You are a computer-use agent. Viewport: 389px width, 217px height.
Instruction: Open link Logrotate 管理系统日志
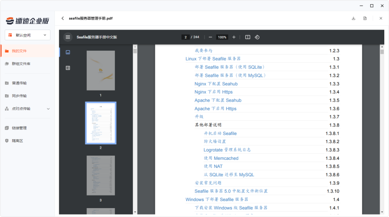click(x=227, y=150)
